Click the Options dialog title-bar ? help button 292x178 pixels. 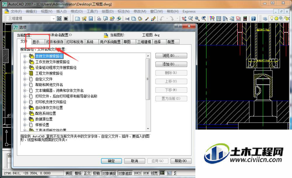[178, 26]
